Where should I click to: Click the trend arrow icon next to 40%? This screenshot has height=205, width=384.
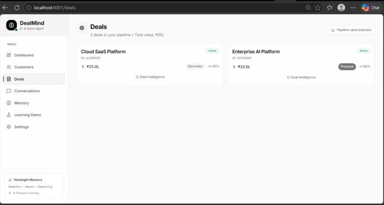209,66
